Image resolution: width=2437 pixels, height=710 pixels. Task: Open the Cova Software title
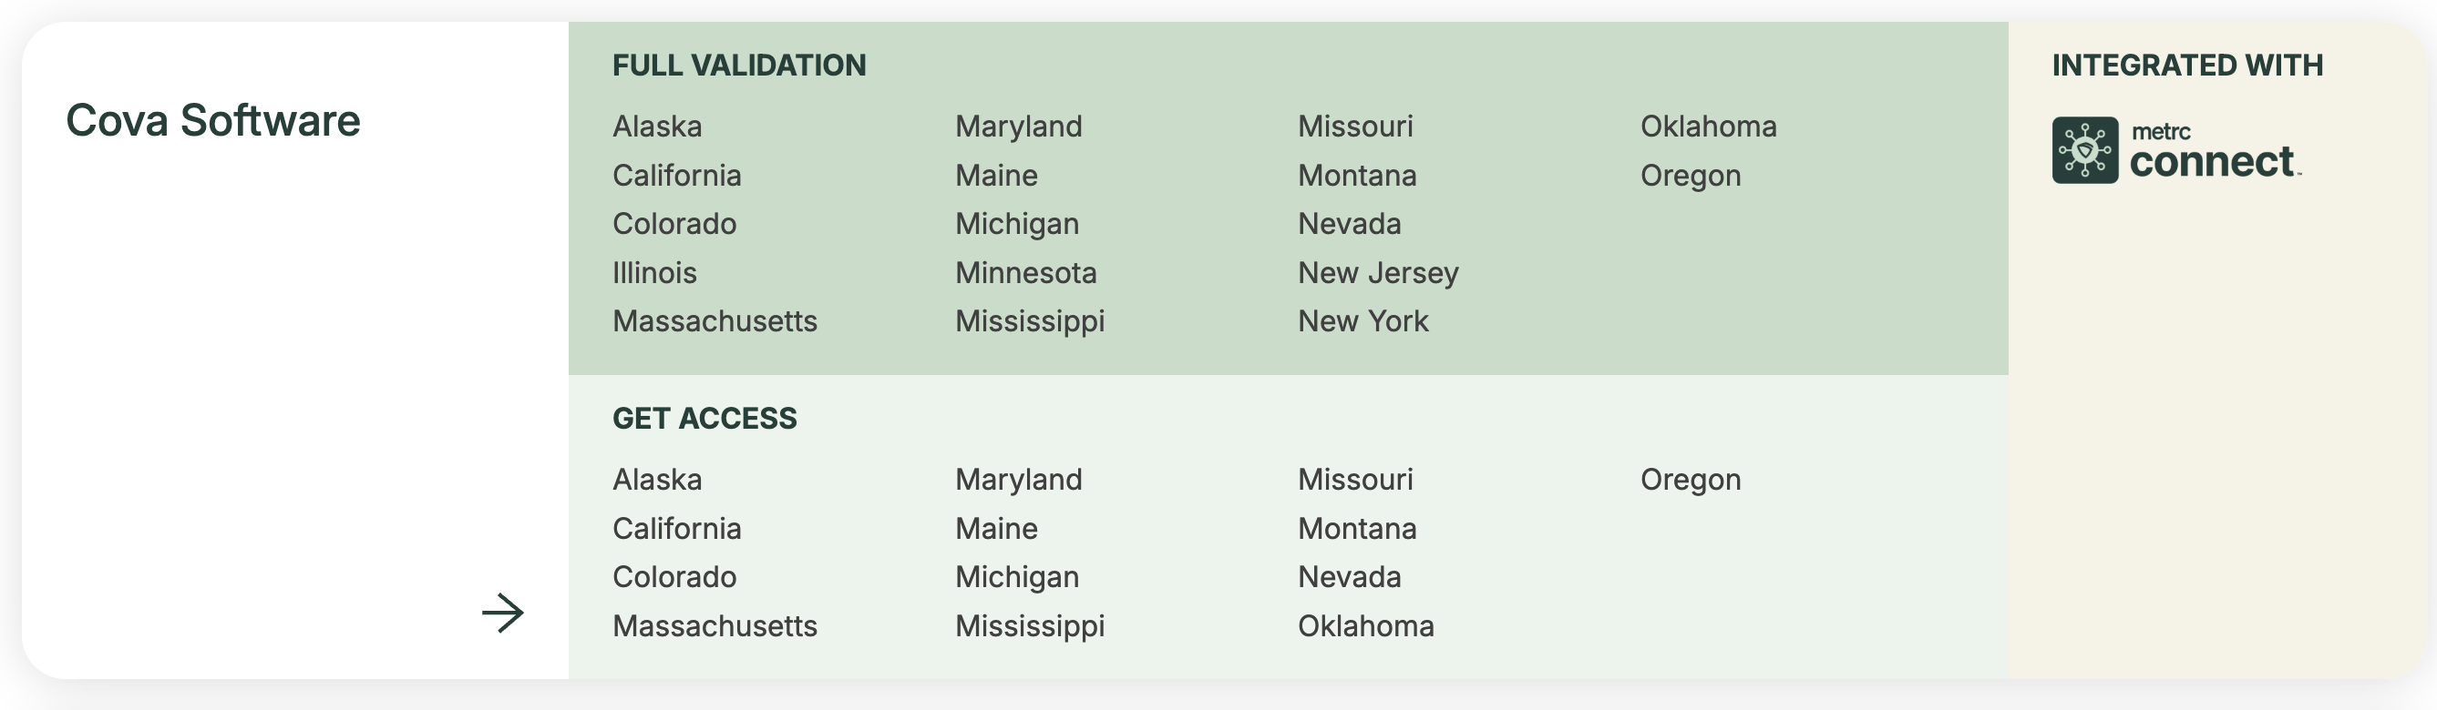point(213,120)
